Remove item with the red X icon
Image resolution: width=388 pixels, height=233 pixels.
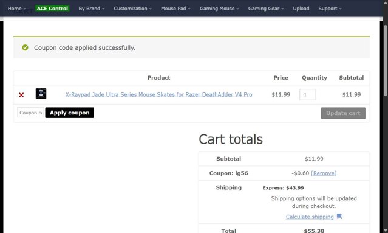21,95
